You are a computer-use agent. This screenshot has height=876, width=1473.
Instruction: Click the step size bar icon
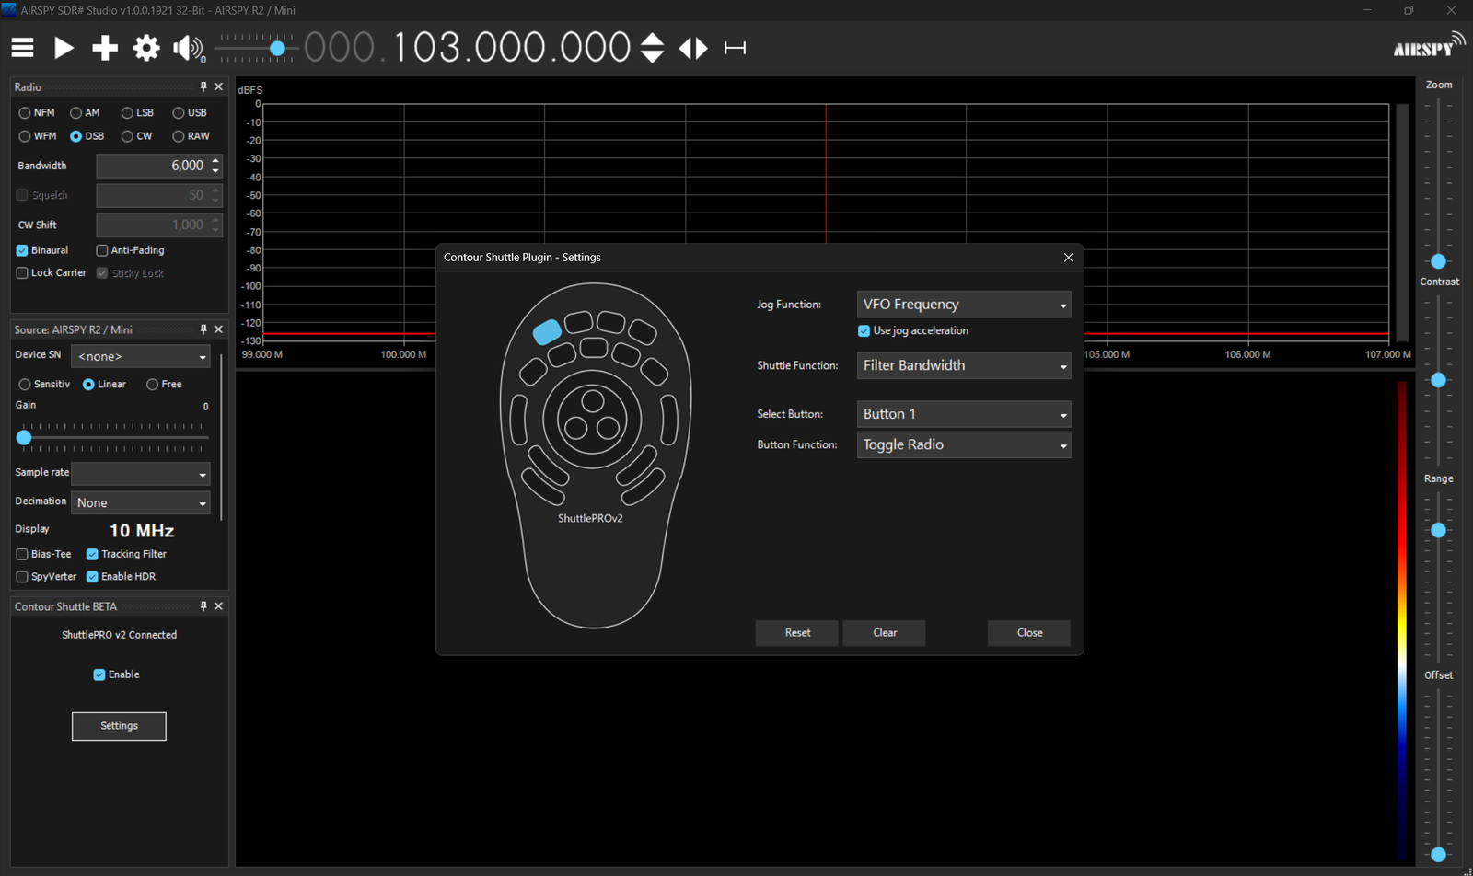click(x=735, y=48)
